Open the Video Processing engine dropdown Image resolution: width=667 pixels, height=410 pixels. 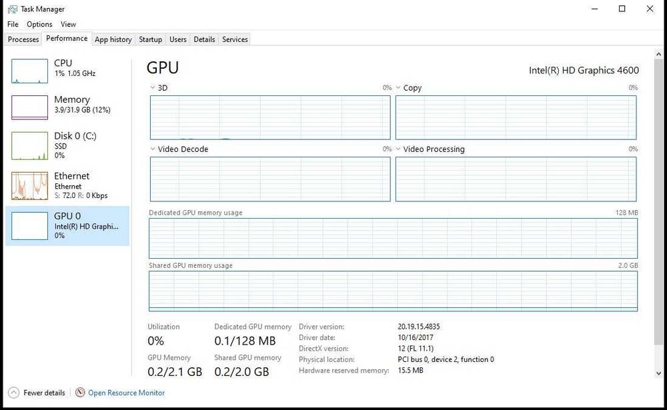coord(398,149)
